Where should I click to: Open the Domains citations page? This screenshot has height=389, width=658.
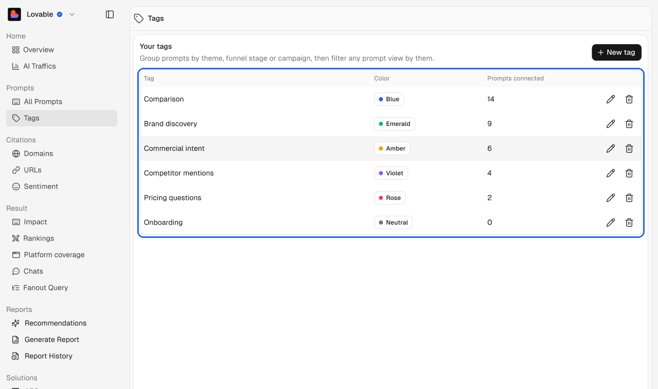click(x=62, y=154)
